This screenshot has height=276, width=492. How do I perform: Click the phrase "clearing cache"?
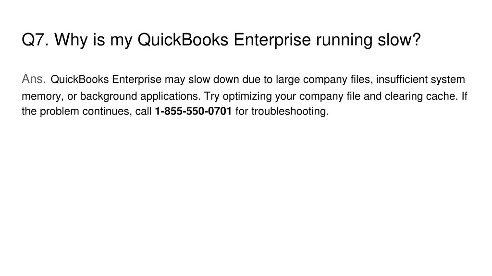[420, 96]
